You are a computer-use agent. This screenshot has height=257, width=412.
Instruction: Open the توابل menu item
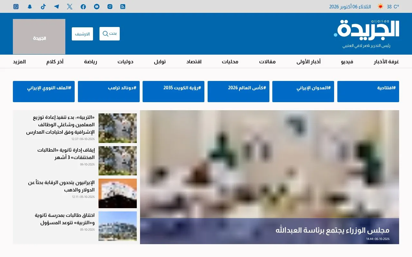[x=160, y=62]
